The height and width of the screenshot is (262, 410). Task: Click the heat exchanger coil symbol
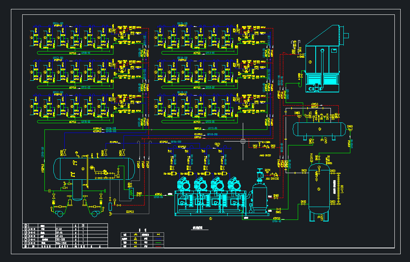(x=131, y=193)
